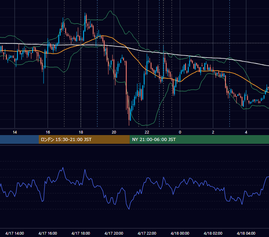This screenshot has height=237, width=269.
Task: Click the 4/17 16:00 date label
Action: tap(48, 233)
